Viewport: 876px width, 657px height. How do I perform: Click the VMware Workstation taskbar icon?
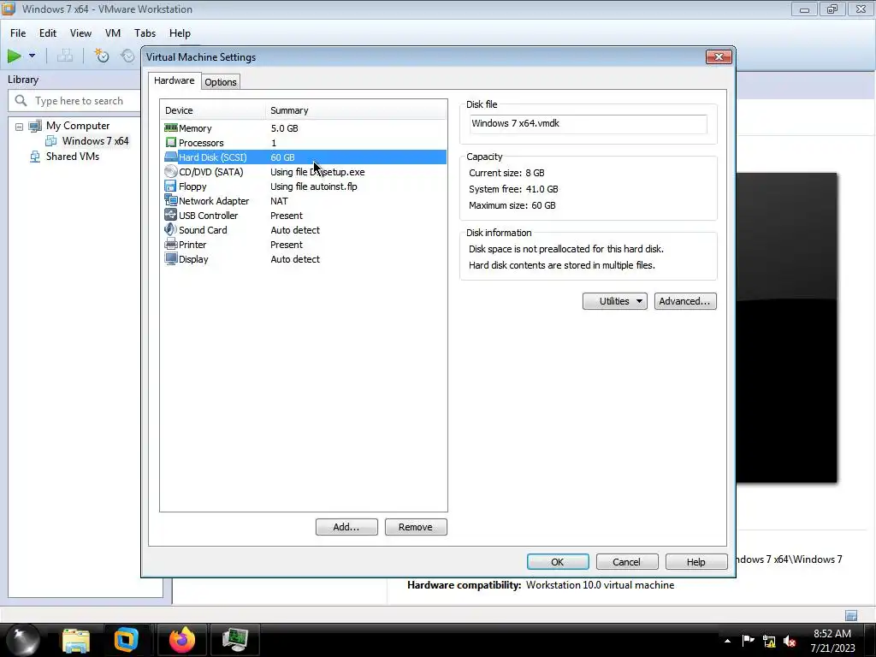click(x=127, y=640)
